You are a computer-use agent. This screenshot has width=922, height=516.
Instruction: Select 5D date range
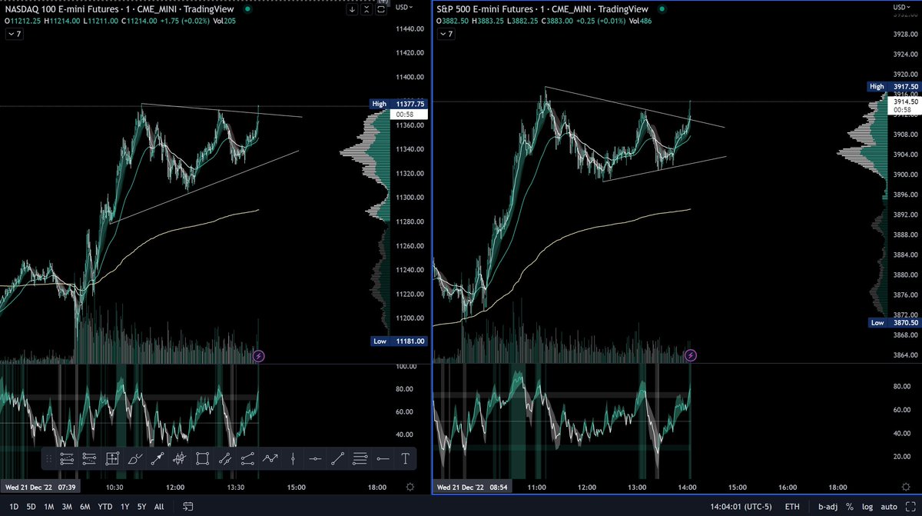tap(31, 507)
